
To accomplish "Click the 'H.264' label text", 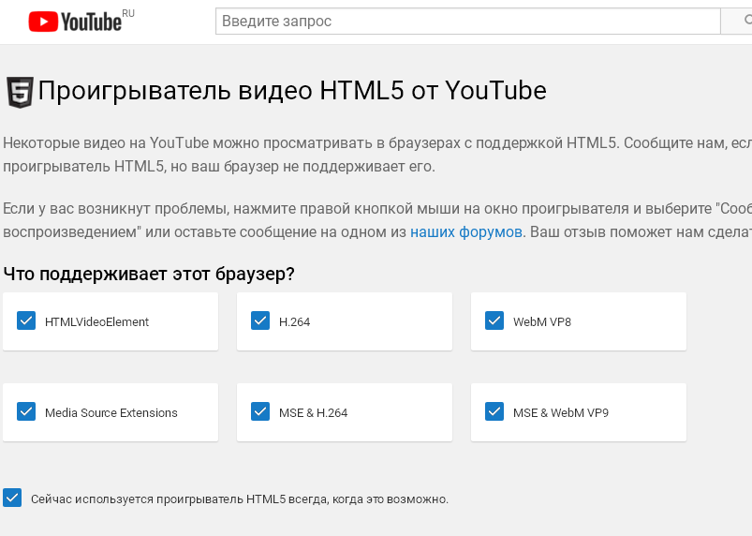I will [294, 321].
